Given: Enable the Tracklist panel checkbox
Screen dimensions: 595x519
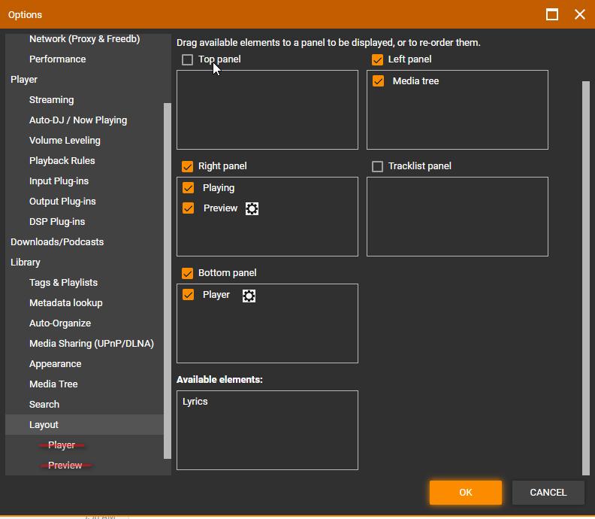Looking at the screenshot, I should point(377,166).
